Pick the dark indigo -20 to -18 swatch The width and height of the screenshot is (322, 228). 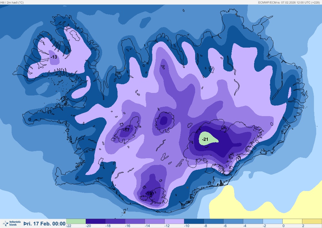(x=96, y=221)
